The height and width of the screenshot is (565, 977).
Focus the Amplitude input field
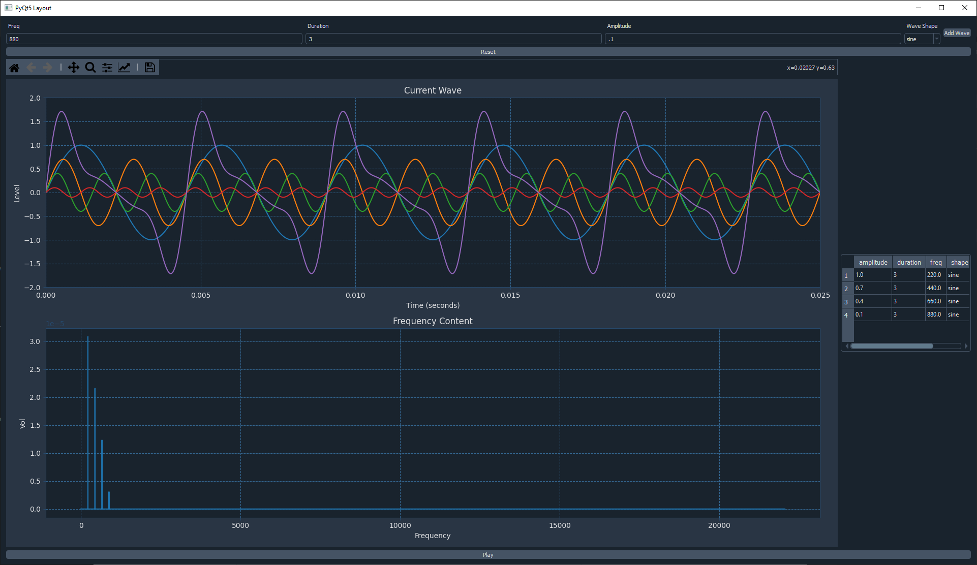click(753, 39)
